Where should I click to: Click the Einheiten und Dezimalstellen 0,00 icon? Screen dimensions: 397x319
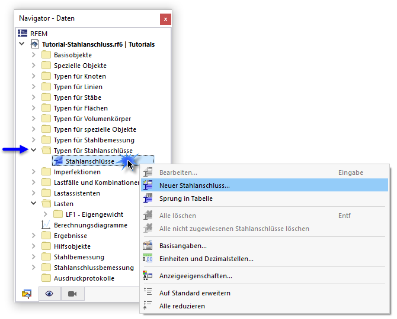coord(148,258)
